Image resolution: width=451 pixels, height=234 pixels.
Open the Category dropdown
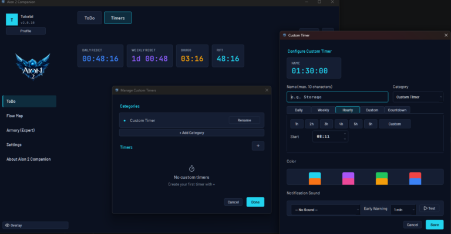(x=418, y=97)
